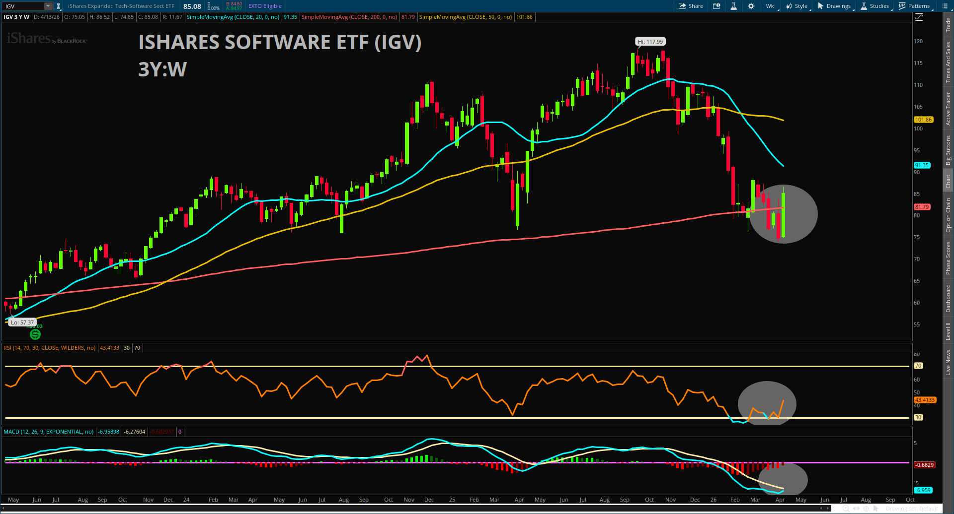Viewport: 954px width, 514px height.
Task: Click the MACD -6.95898 value in the header
Action: [108, 432]
